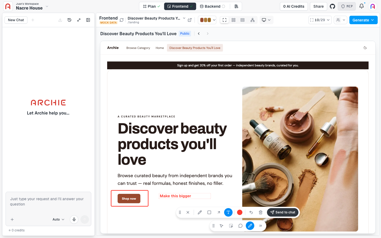The image size is (381, 238).
Task: Select the rectangle annotation tool
Action: coord(209,212)
